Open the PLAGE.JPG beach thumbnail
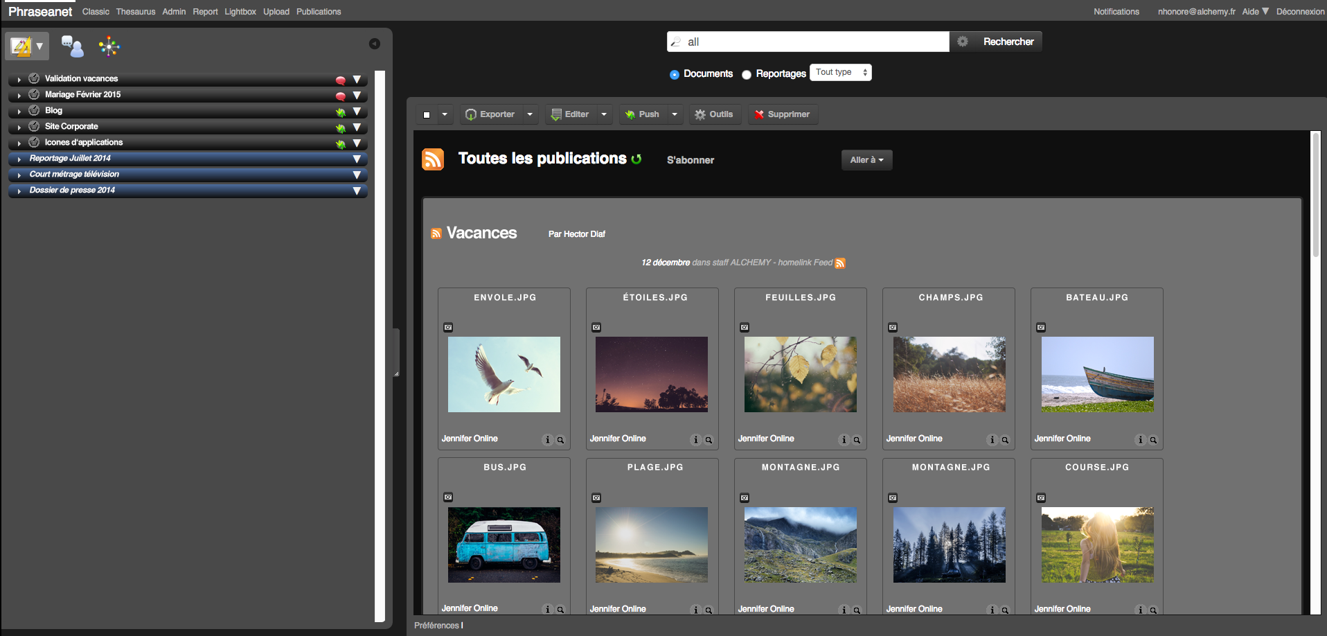1327x636 pixels. pyautogui.click(x=652, y=545)
